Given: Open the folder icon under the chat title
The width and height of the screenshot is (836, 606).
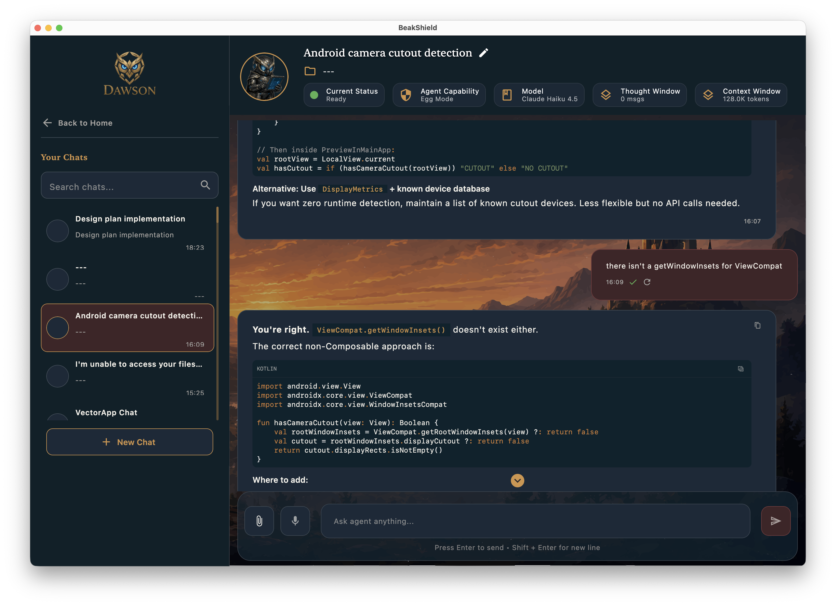Looking at the screenshot, I should [x=310, y=71].
